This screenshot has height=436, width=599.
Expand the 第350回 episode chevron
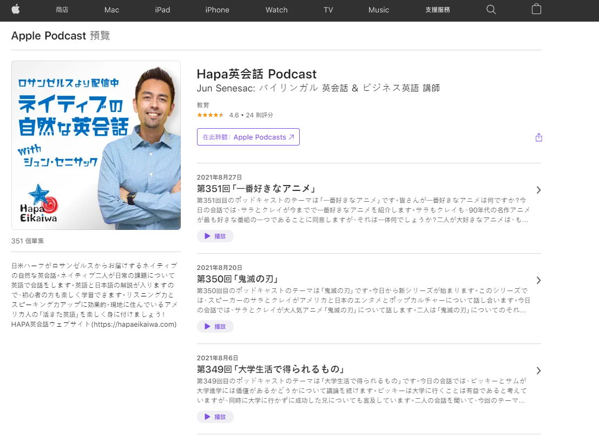538,281
